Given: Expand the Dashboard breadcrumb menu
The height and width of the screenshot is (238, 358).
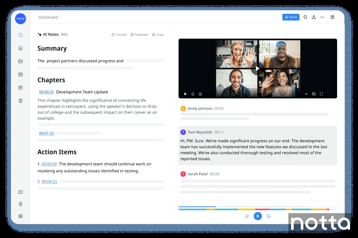Looking at the screenshot, I should click(x=48, y=17).
